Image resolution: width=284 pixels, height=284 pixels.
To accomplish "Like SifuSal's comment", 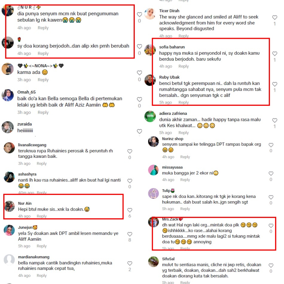I will [271, 265].
